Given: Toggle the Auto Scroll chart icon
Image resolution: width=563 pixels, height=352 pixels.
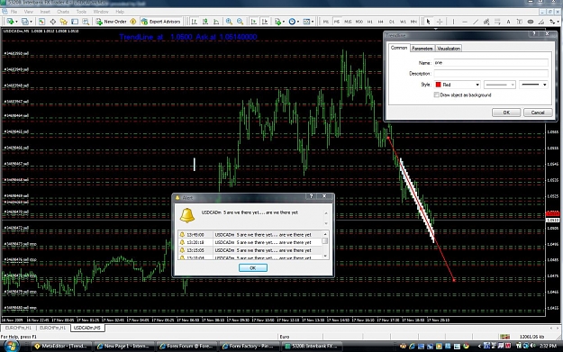Looking at the screenshot, I should click(x=254, y=22).
